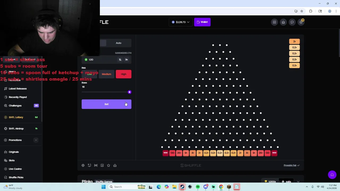Expand Plinko game info chevron
This screenshot has width=340, height=191.
click(x=298, y=182)
